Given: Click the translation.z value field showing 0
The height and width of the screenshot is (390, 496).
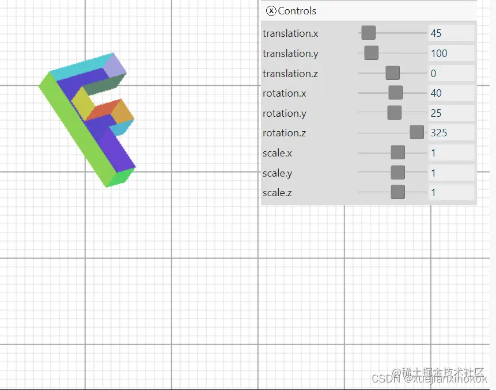Looking at the screenshot, I should pos(452,72).
